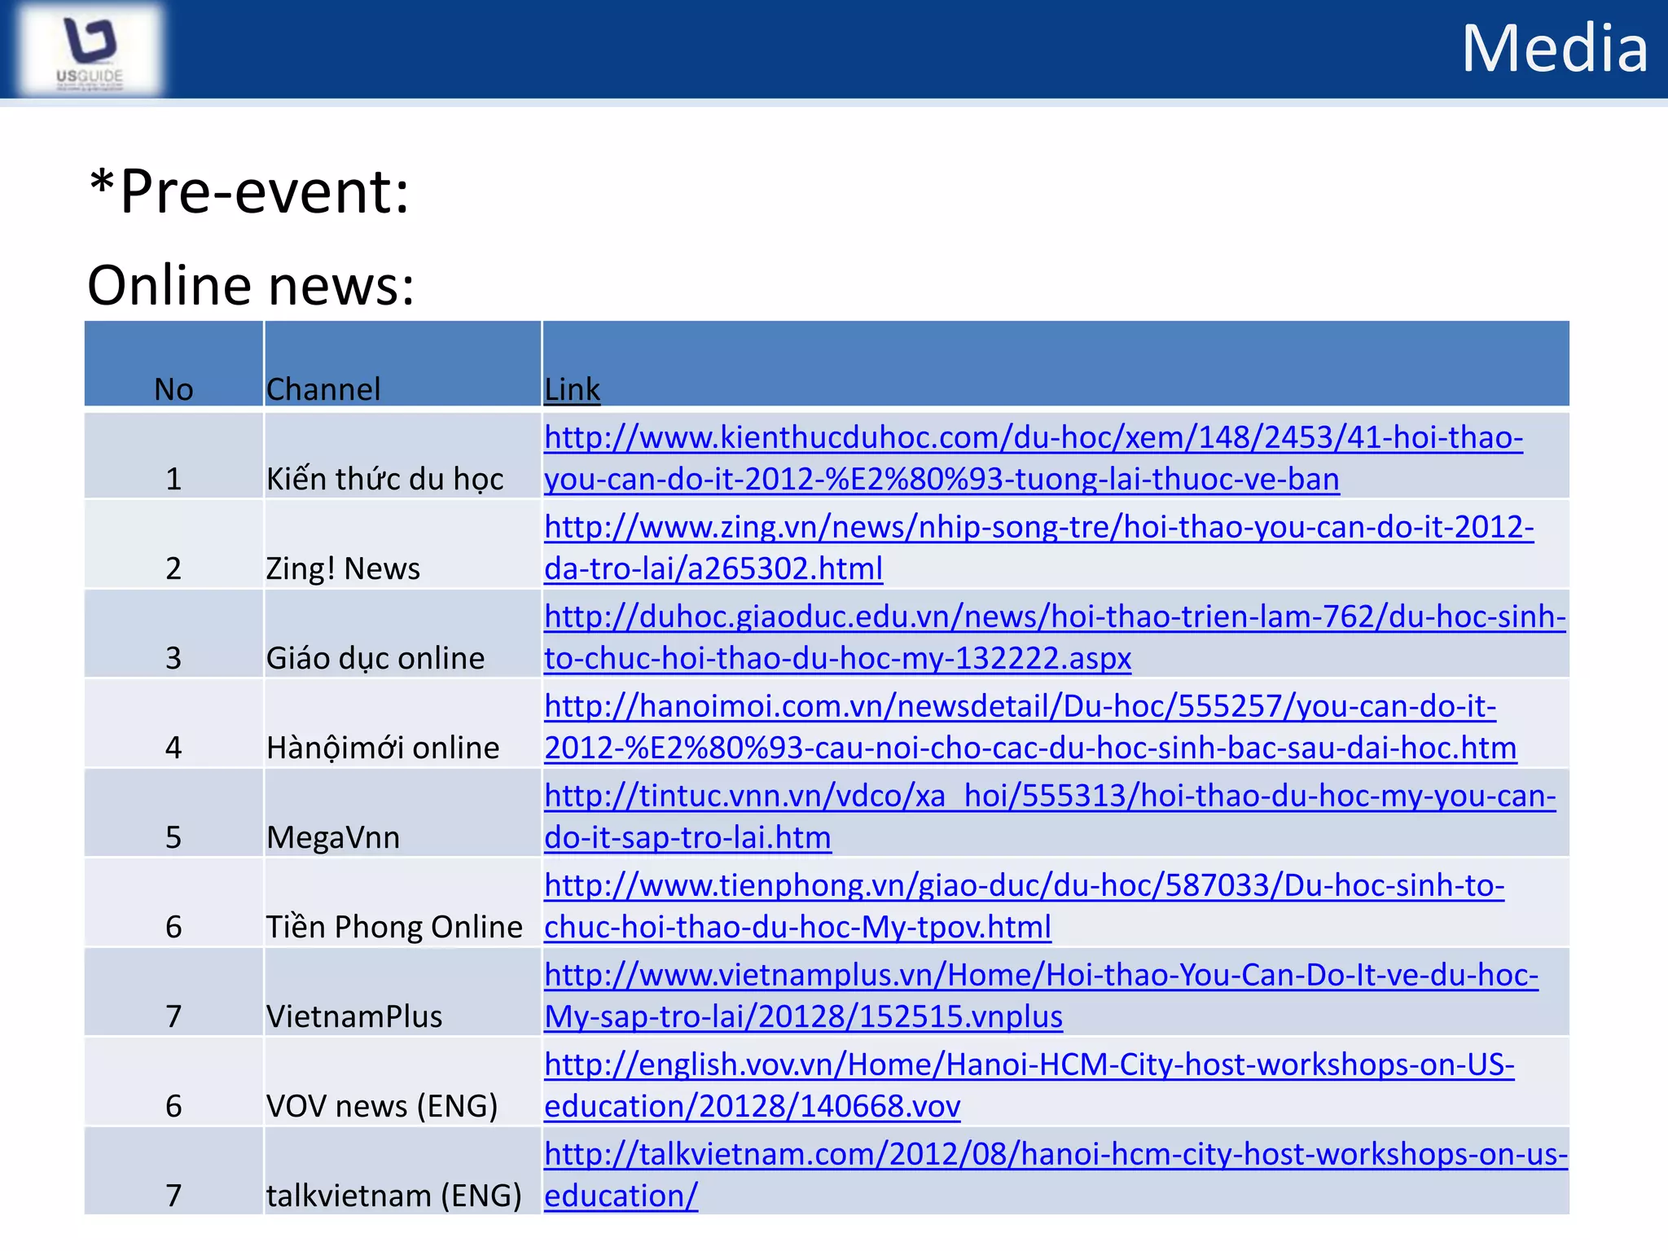Open the duhoc.giaoduc.edu.vn link
The width and height of the screenshot is (1668, 1251).
tap(1055, 617)
